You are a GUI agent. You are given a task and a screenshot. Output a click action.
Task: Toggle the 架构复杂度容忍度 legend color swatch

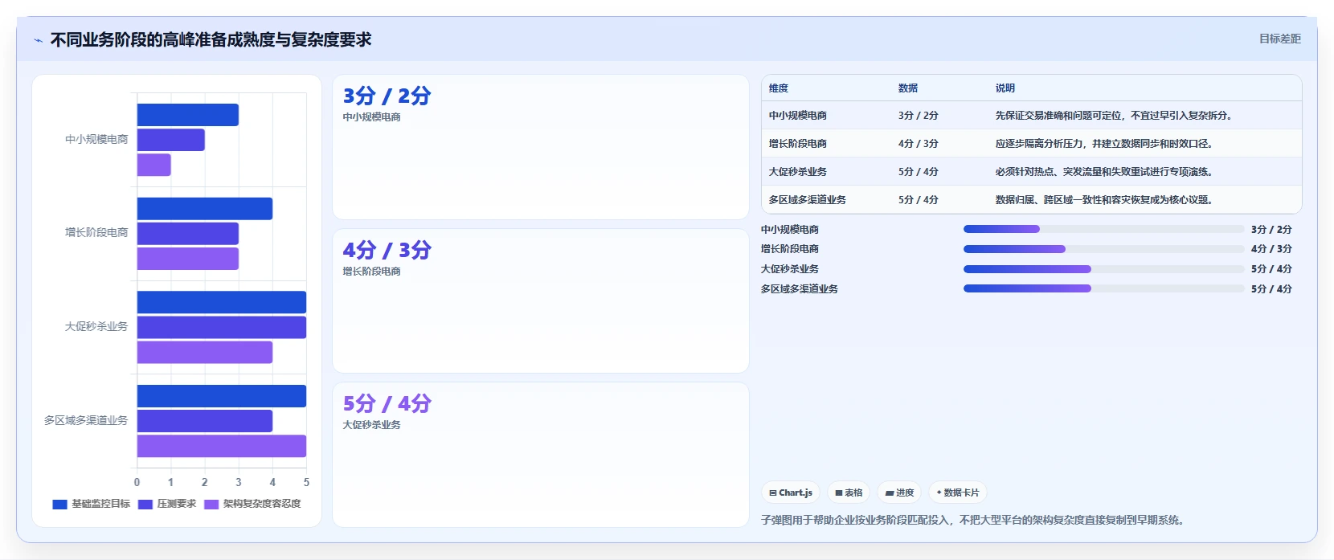[x=211, y=505]
